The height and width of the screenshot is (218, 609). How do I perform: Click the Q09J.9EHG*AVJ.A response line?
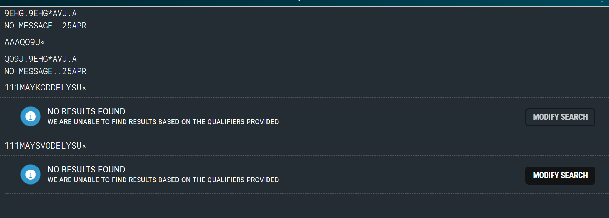[40, 59]
